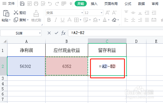163x103 pixels.
Task: Click the formula bar showing =A2-B2
Action: pyautogui.click(x=115, y=33)
